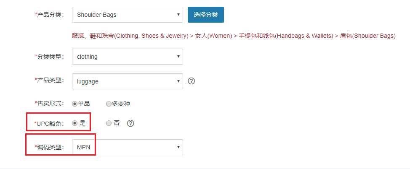Image resolution: width=410 pixels, height=169 pixels.
Task: Expand the 编码类型 dropdown showing MPN
Action: (128, 147)
